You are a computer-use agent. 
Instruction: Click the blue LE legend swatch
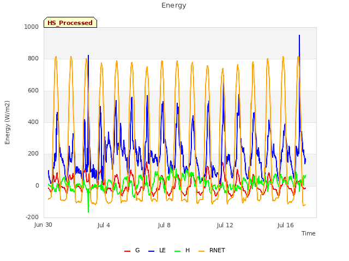pyautogui.click(x=151, y=251)
